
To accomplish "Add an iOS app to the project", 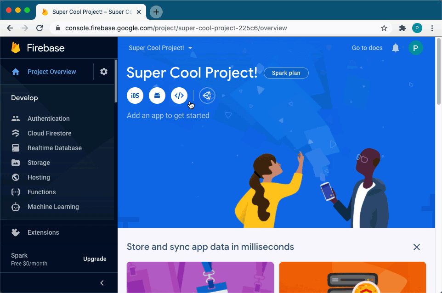I will tap(135, 96).
